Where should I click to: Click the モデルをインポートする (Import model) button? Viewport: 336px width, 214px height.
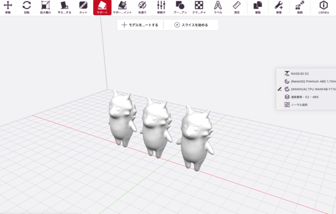point(140,25)
